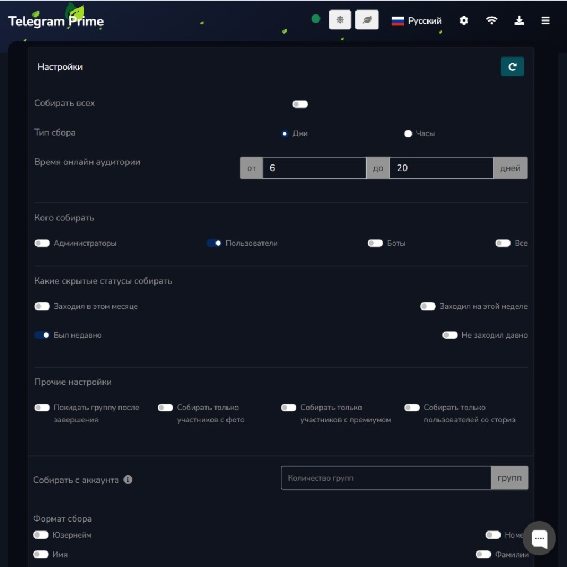Enable Собирать только пользователей со сториз

(x=412, y=408)
